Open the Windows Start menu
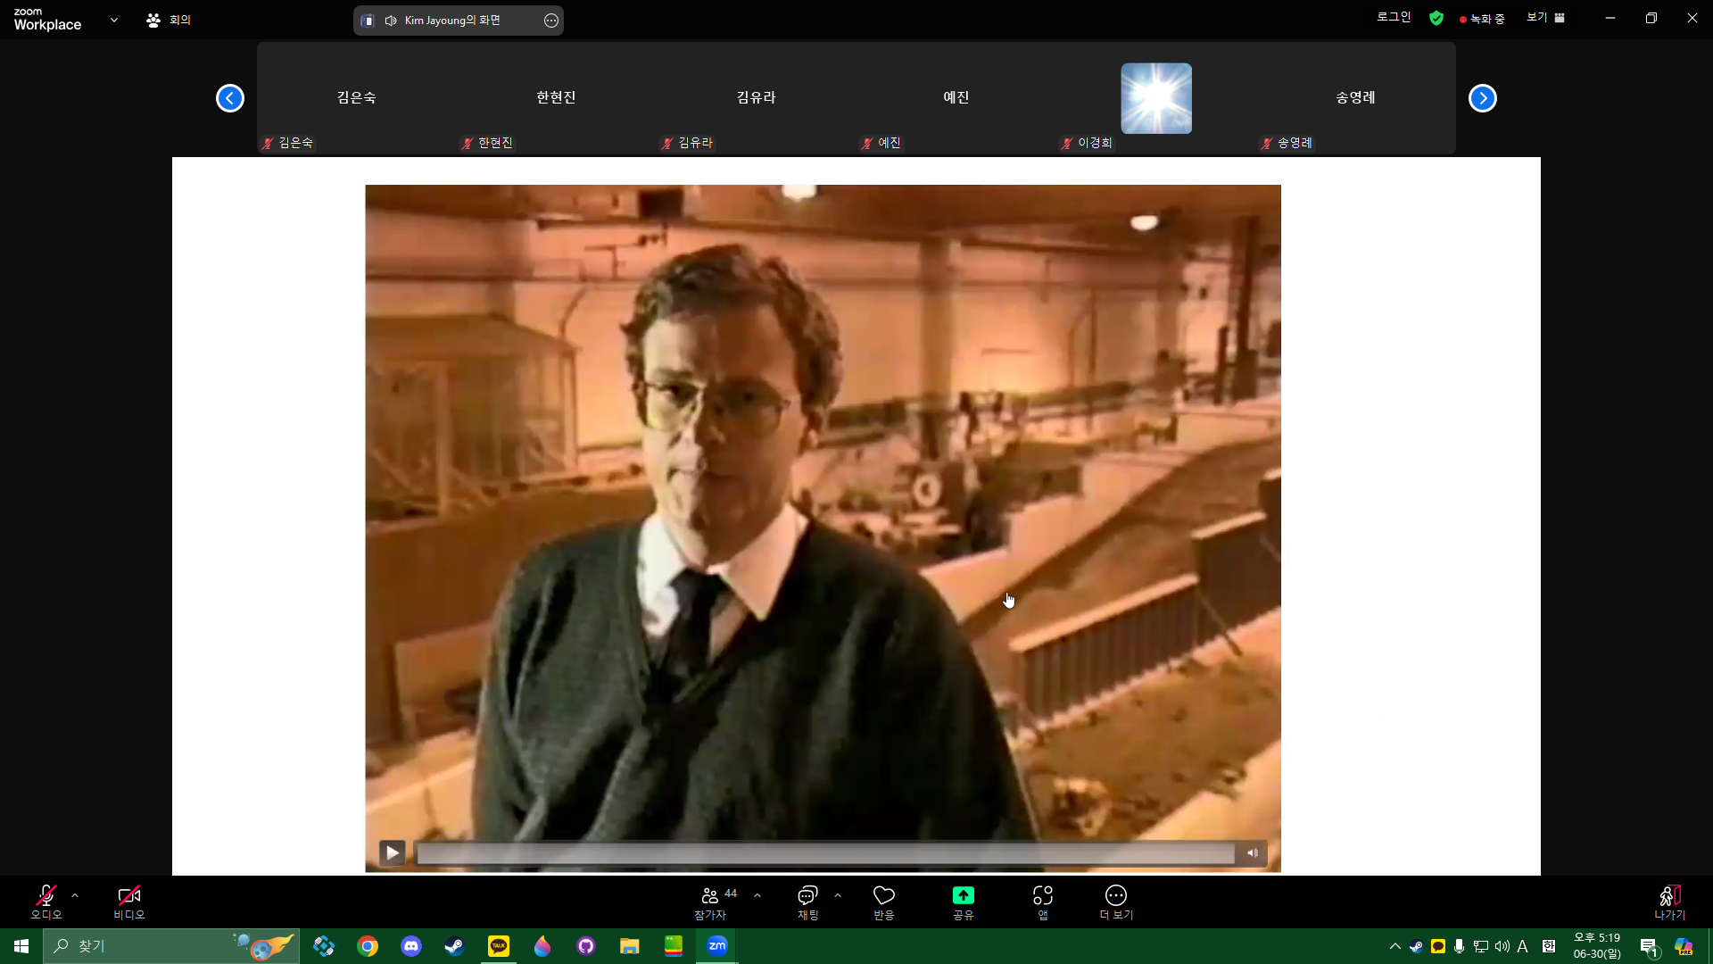 coord(21,946)
